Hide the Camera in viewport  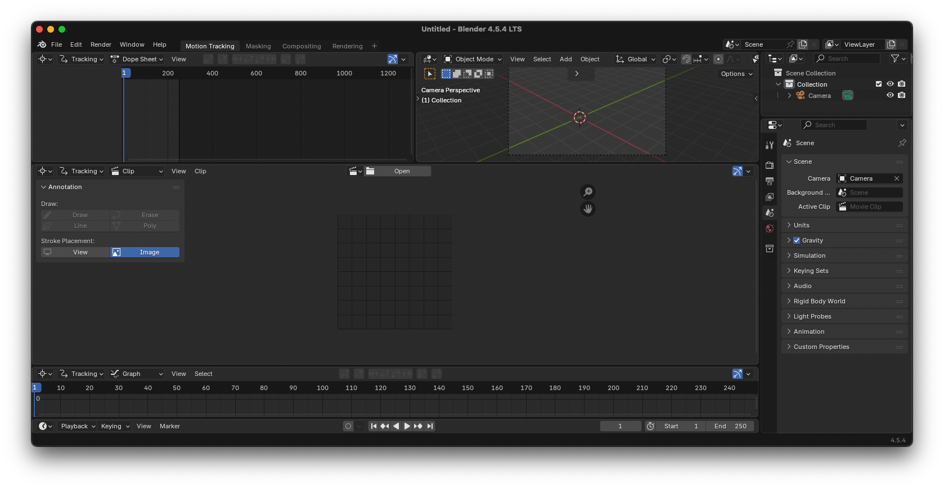(x=890, y=95)
